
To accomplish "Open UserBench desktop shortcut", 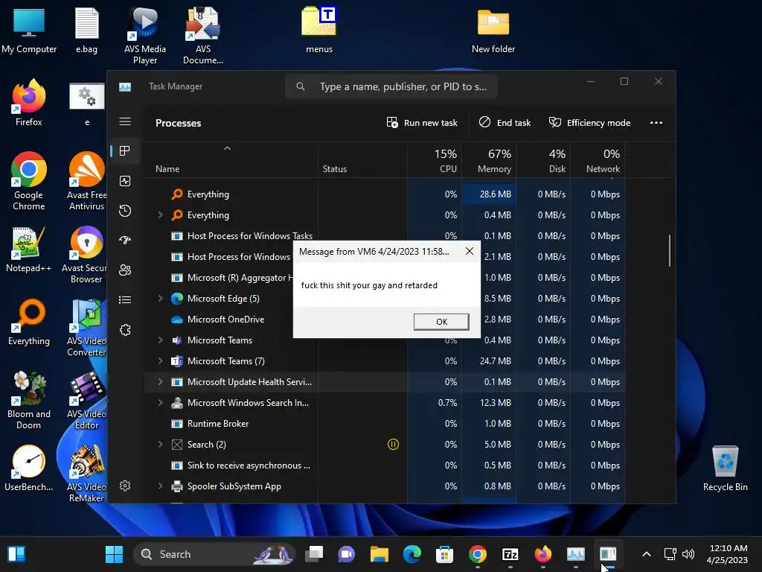I will pyautogui.click(x=29, y=468).
